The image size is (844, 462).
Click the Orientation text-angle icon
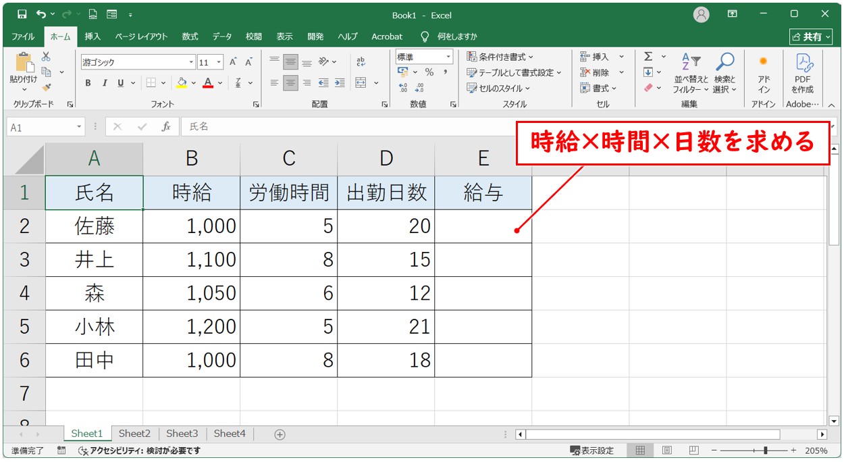[x=324, y=62]
